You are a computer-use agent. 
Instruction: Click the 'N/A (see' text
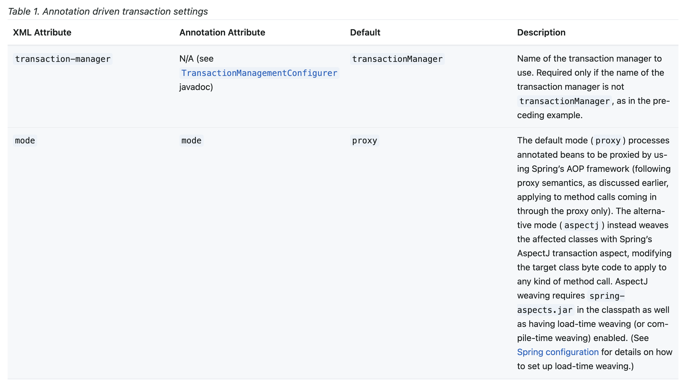[196, 58]
